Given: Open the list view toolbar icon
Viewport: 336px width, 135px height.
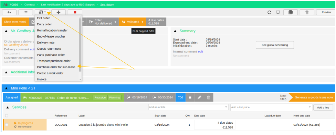Looking at the screenshot, I should [x=26, y=12].
